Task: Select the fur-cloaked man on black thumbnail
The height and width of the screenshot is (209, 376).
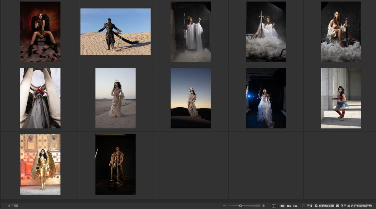Action: [115, 165]
